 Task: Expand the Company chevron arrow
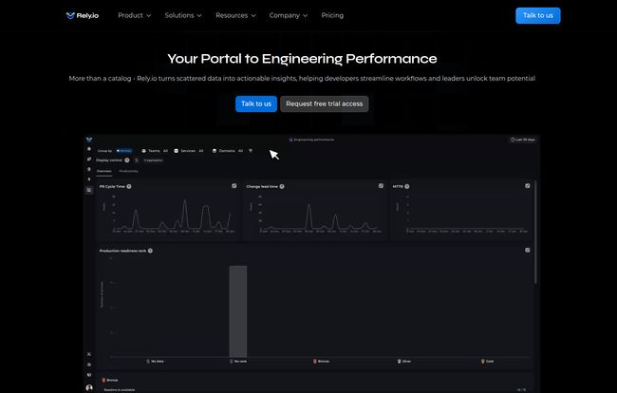[306, 16]
